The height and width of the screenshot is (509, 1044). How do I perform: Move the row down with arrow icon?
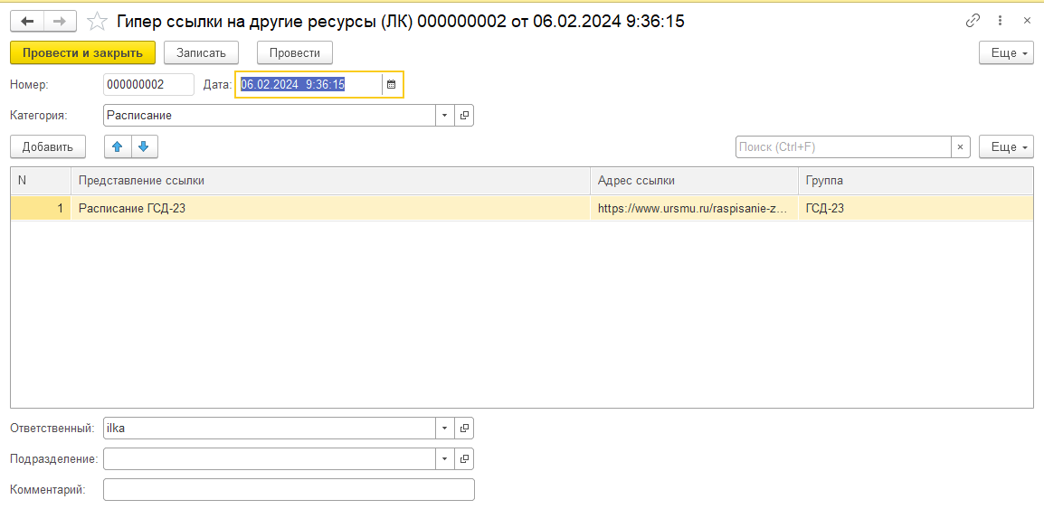click(x=144, y=146)
